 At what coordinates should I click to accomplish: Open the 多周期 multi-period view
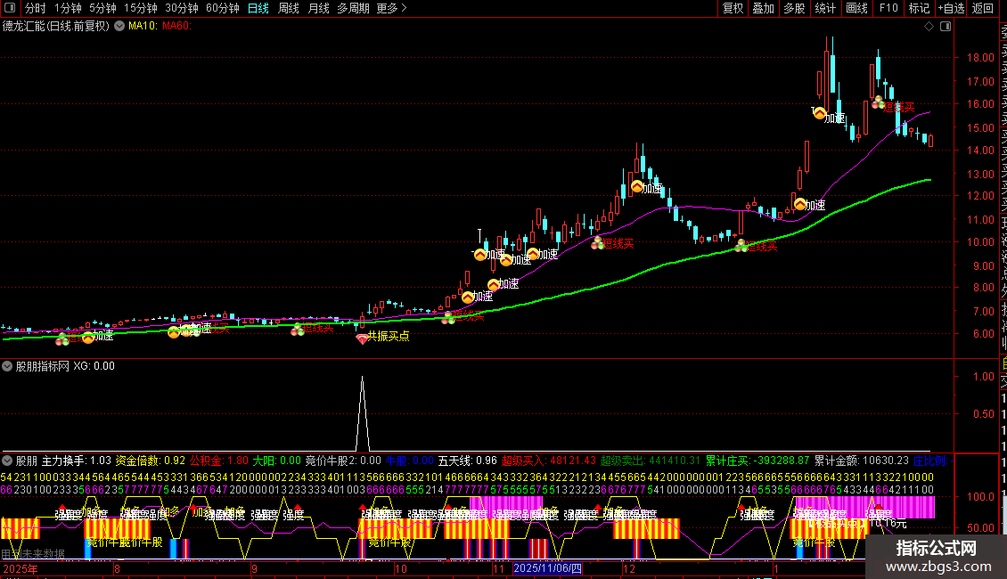pos(353,8)
